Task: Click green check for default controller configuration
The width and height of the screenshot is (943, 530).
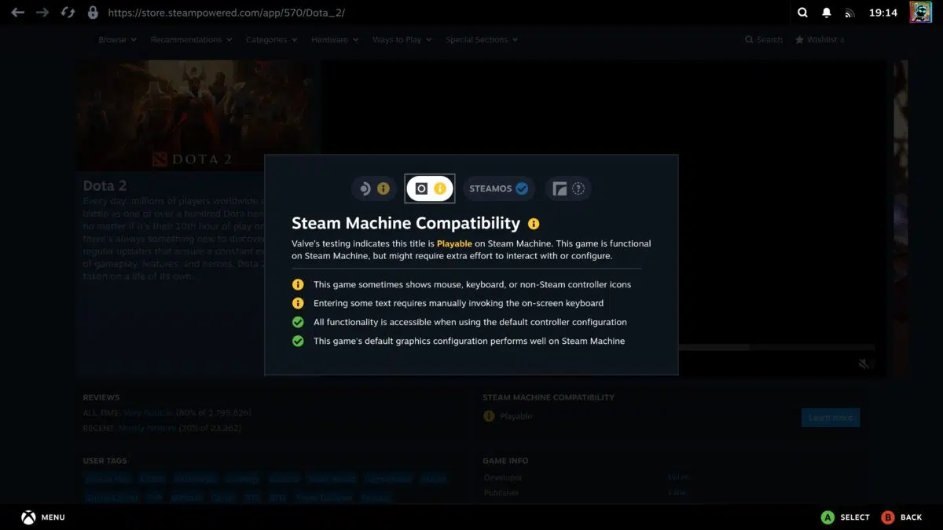Action: [x=298, y=322]
